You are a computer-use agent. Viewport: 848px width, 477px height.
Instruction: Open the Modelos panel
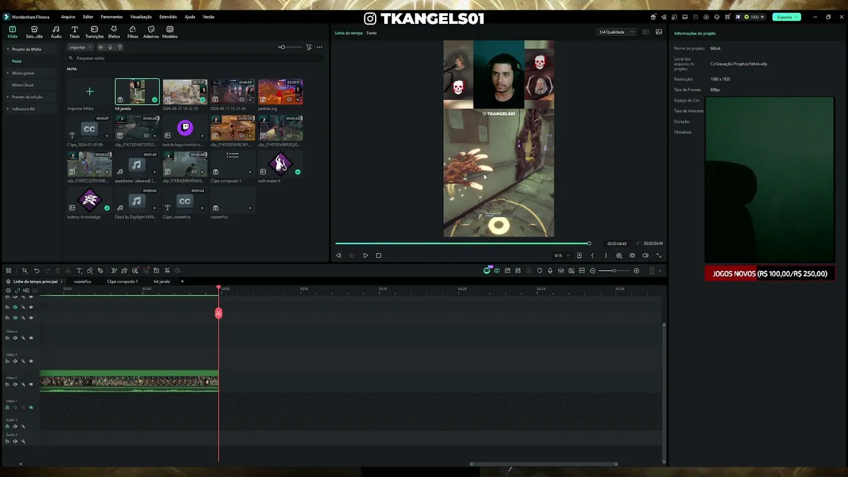pyautogui.click(x=170, y=32)
